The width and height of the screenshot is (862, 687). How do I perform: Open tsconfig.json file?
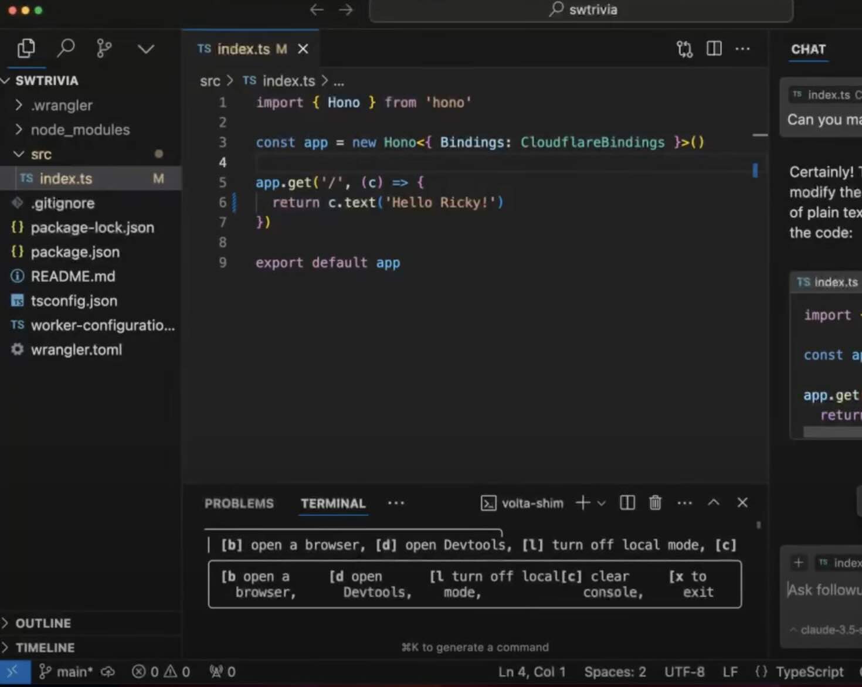pyautogui.click(x=74, y=301)
